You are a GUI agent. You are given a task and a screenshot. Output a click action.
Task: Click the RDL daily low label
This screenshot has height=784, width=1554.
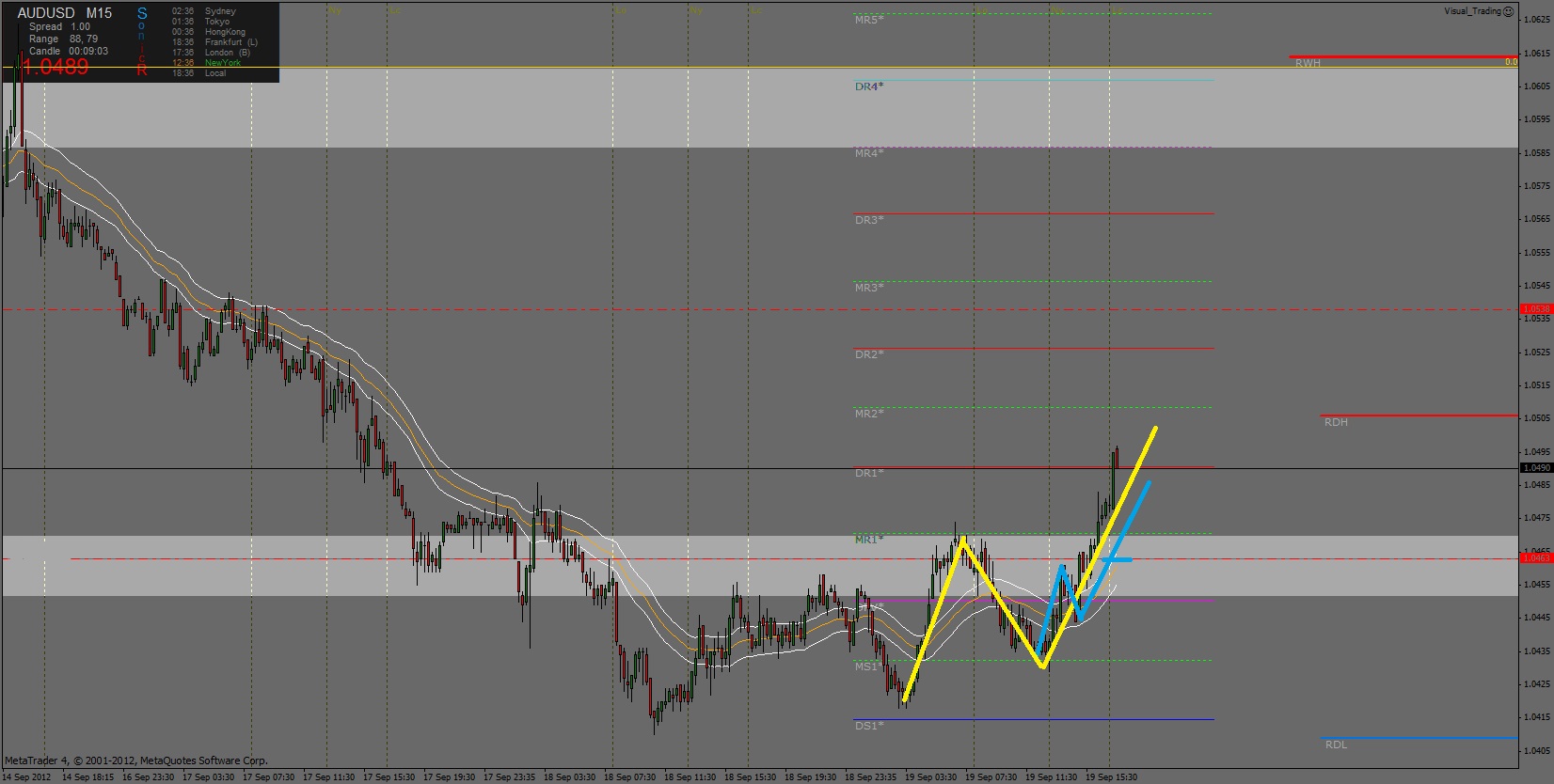[x=1336, y=745]
